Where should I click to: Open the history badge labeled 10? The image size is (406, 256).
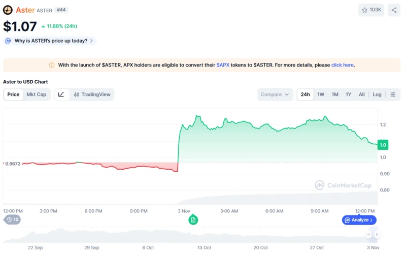12,220
